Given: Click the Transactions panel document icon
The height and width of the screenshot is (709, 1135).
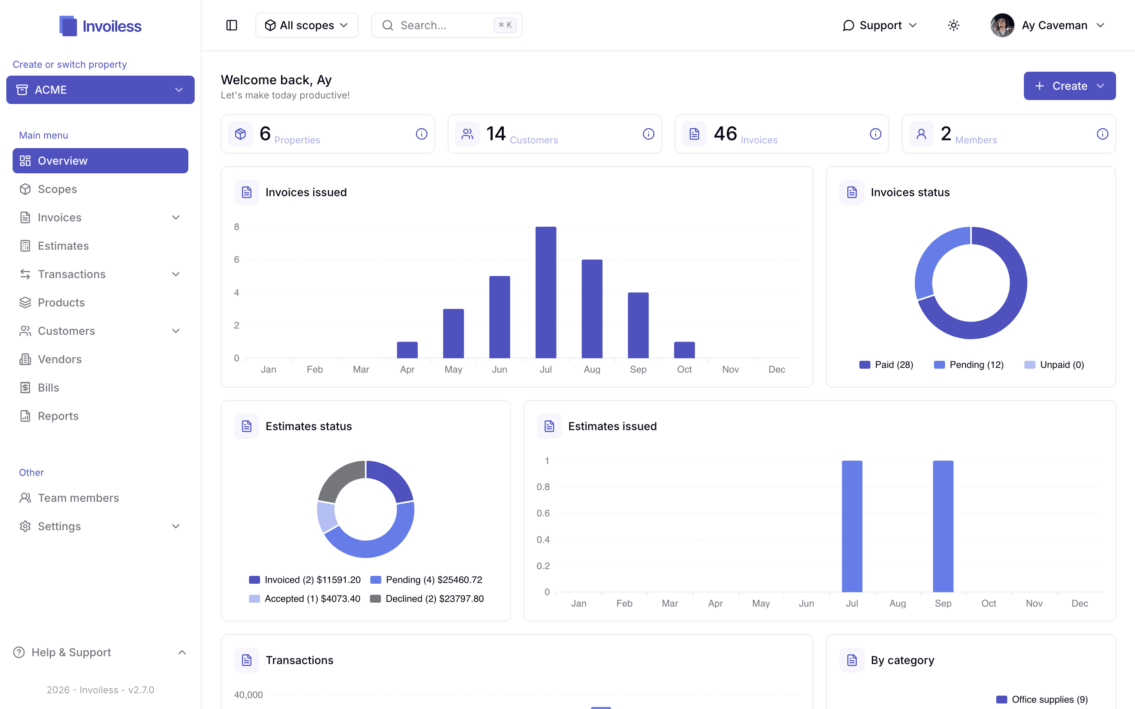Looking at the screenshot, I should [247, 660].
